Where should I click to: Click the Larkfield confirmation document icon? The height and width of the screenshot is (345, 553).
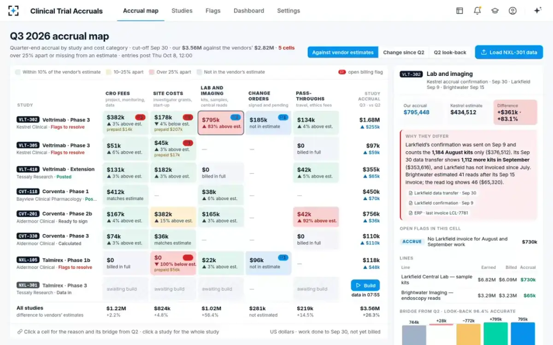(410, 203)
